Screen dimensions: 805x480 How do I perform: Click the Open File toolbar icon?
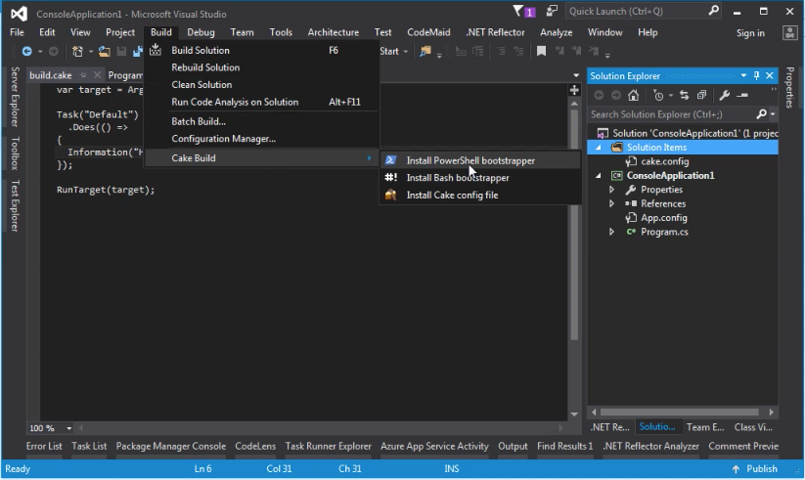pyautogui.click(x=105, y=52)
